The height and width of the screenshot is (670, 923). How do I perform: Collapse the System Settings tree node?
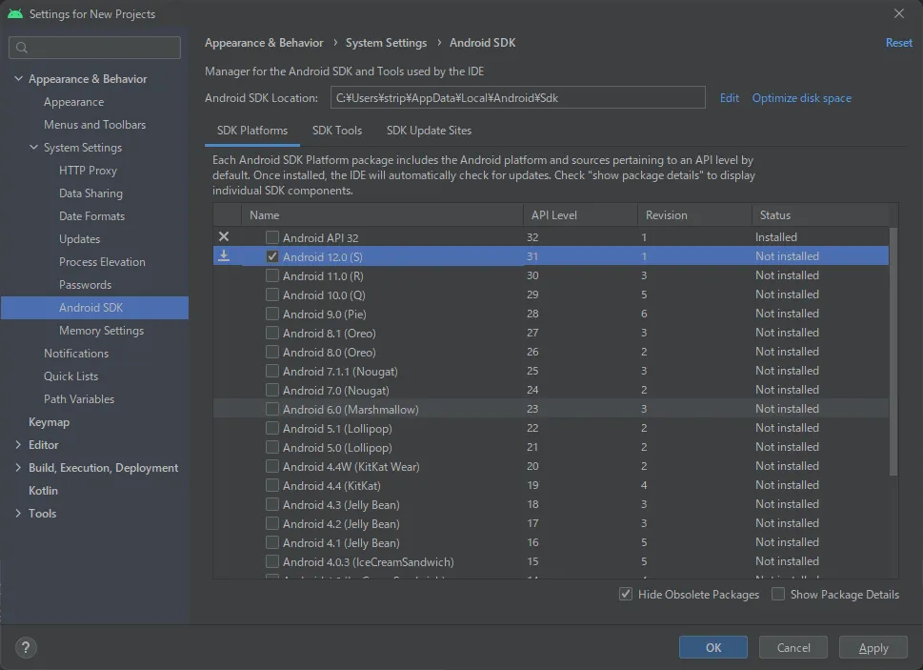pyautogui.click(x=33, y=148)
